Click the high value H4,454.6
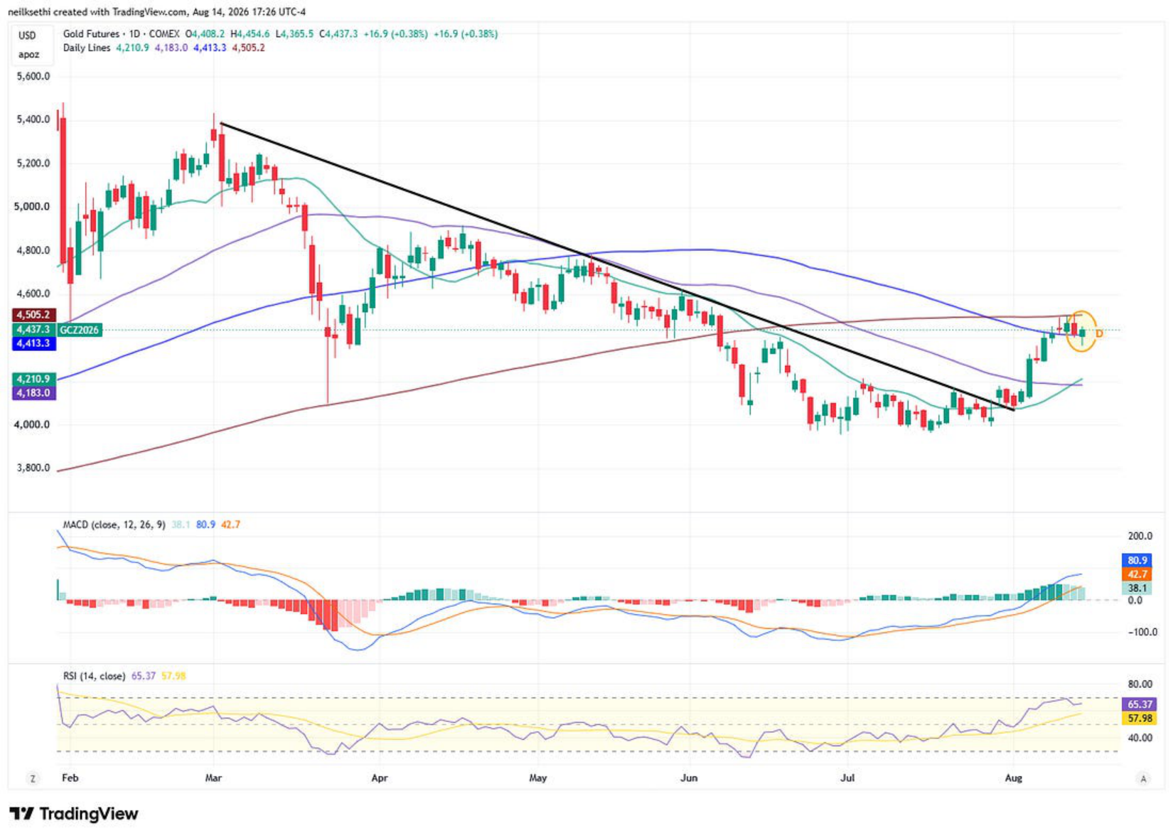 [x=250, y=33]
